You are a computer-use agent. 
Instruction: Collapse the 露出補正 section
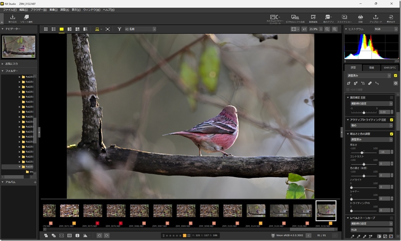[x=348, y=98]
